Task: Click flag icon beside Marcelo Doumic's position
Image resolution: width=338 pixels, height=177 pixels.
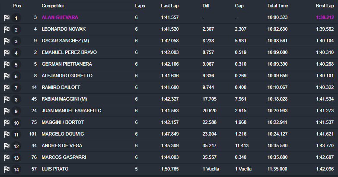Action: coord(6,134)
